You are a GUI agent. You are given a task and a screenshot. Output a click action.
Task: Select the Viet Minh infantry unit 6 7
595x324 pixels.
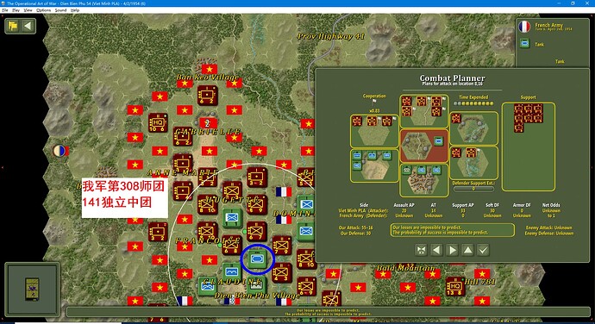tap(256, 231)
